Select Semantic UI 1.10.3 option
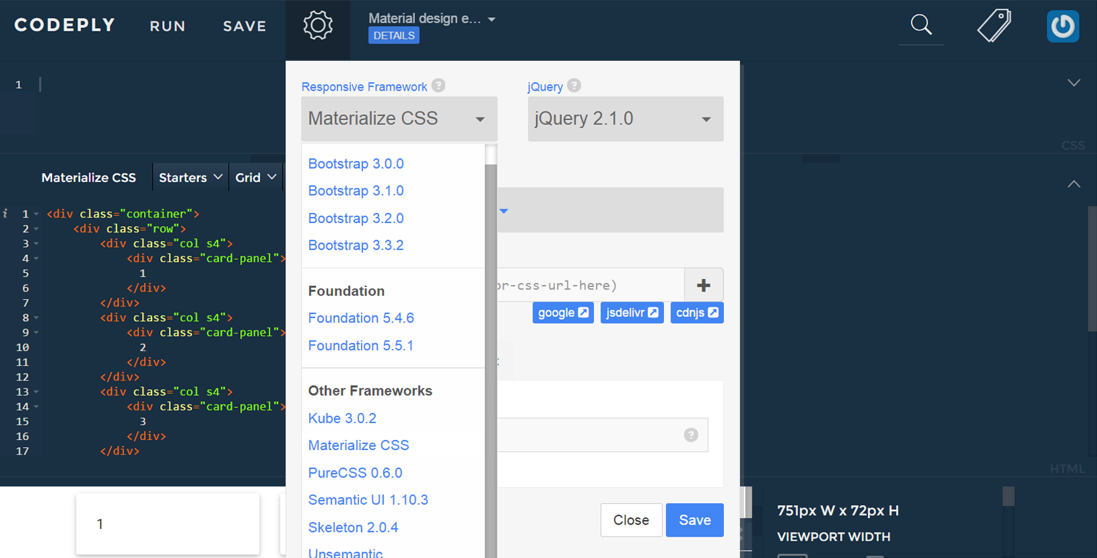1097x558 pixels. [368, 500]
